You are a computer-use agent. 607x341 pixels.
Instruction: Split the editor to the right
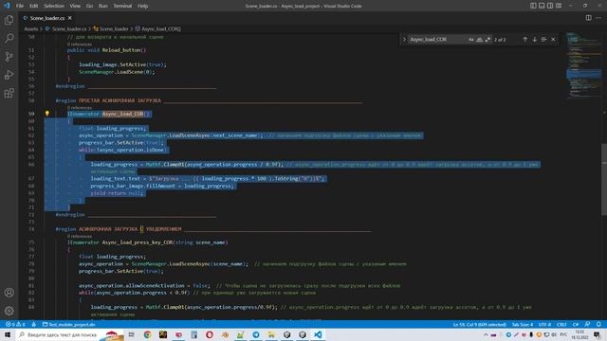588,18
